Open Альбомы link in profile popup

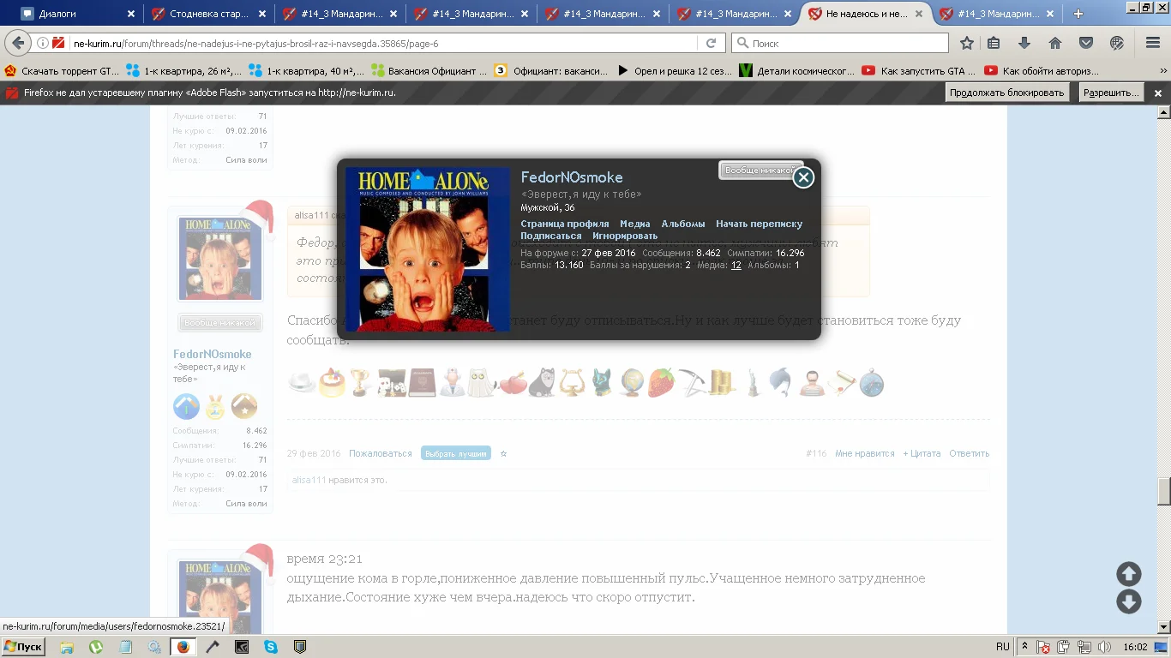tap(683, 224)
